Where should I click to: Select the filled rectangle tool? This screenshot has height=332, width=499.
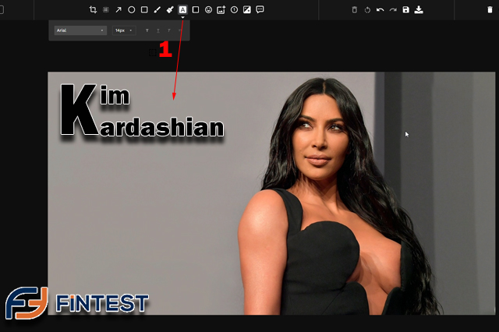[x=196, y=10]
